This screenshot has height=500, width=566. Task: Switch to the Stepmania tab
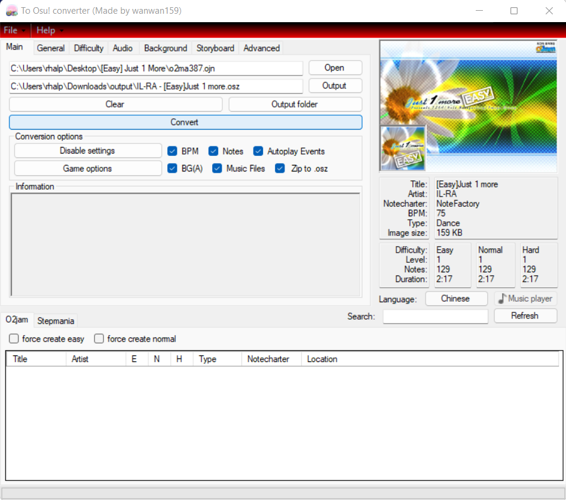[x=56, y=321]
